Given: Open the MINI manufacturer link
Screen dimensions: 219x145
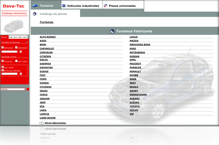Looking at the screenshot, I should click(x=133, y=49).
